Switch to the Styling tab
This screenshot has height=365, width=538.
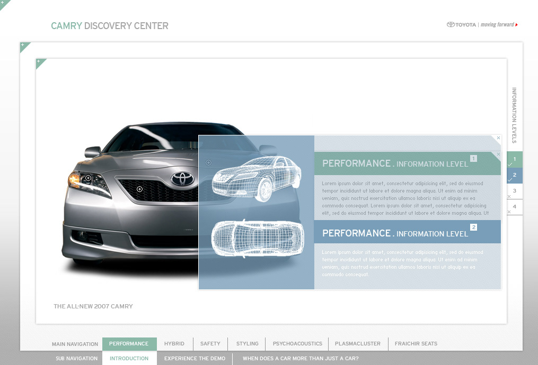[x=248, y=344]
